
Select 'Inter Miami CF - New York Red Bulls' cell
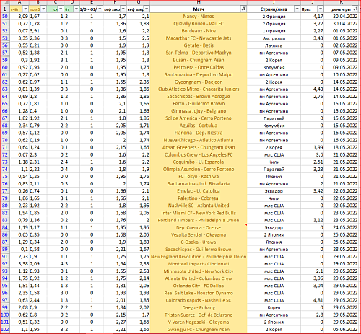coord(199,213)
